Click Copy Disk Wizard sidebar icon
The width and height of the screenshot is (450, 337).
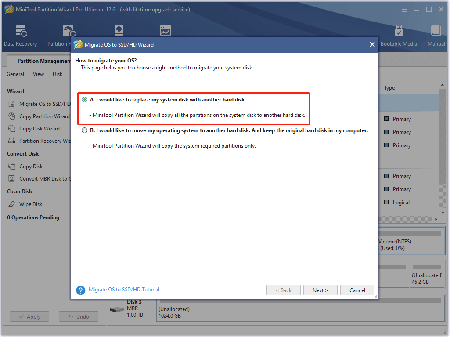12,128
